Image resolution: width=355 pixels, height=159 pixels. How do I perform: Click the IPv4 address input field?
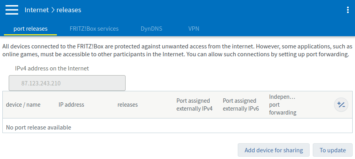pos(67,83)
